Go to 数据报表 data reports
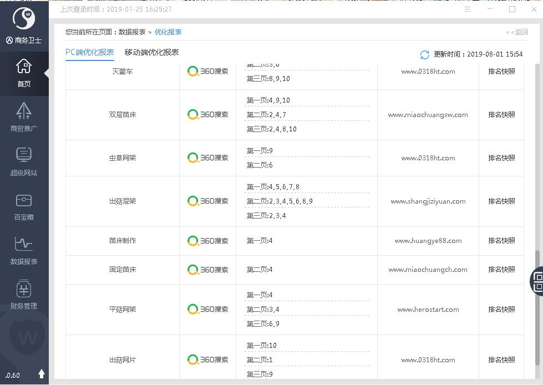The height and width of the screenshot is (385, 543). (24, 250)
